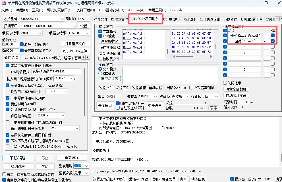Click 清空接收区 button

(x=109, y=41)
